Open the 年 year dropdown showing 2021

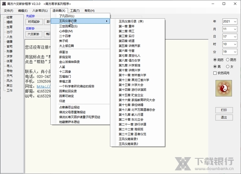(x=230, y=22)
